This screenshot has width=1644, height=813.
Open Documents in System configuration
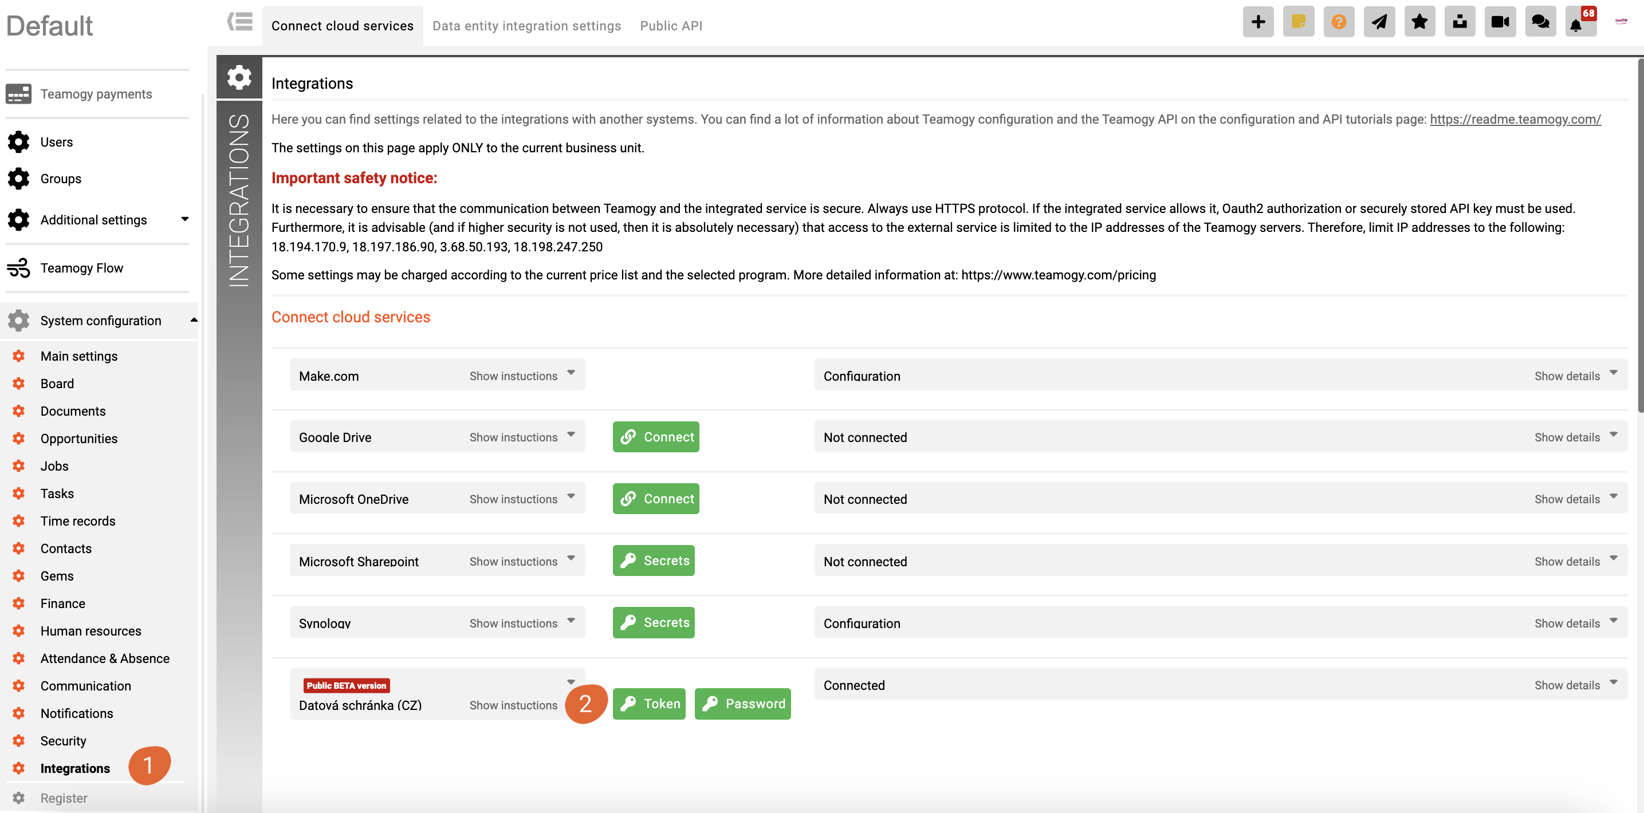pos(73,411)
